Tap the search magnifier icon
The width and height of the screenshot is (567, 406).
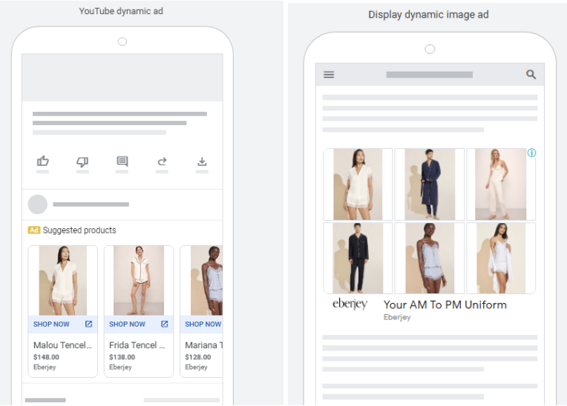coord(531,74)
